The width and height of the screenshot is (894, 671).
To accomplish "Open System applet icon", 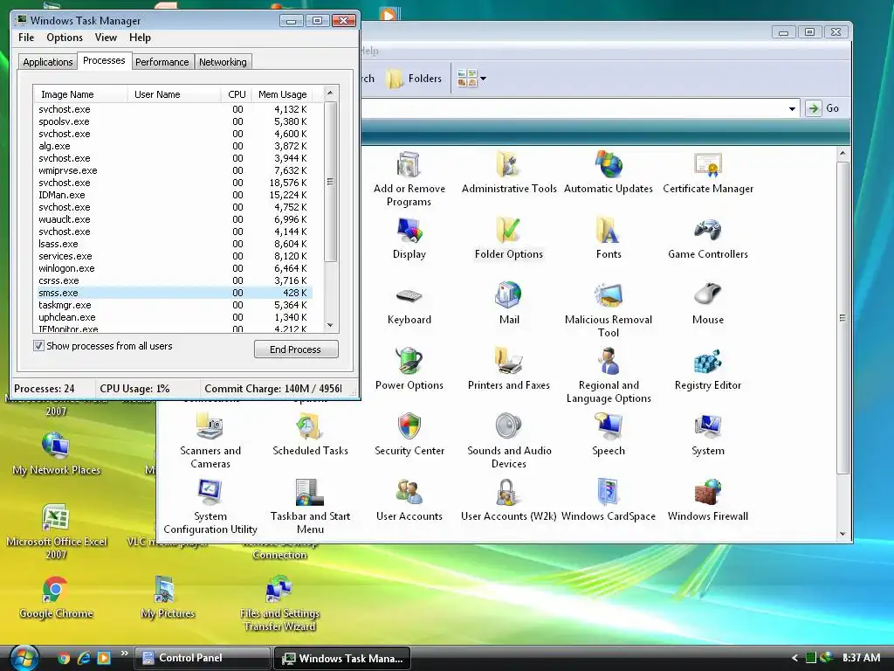I will tap(708, 435).
